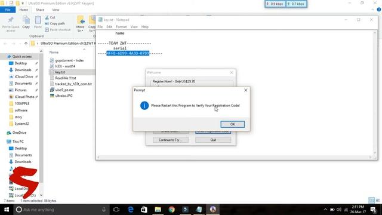This screenshot has height=215, width=382.
Task: Open the Store from the taskbar
Action: pos(144,210)
